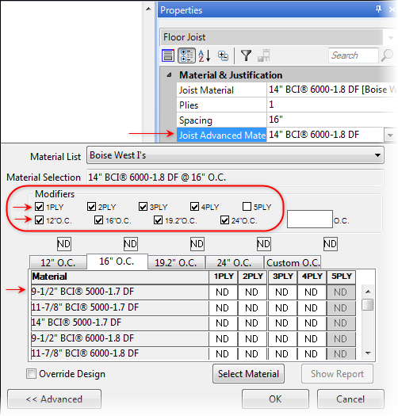398x416 pixels.
Task: Sort properties alphabetically with A-Z icon
Action: 205,55
